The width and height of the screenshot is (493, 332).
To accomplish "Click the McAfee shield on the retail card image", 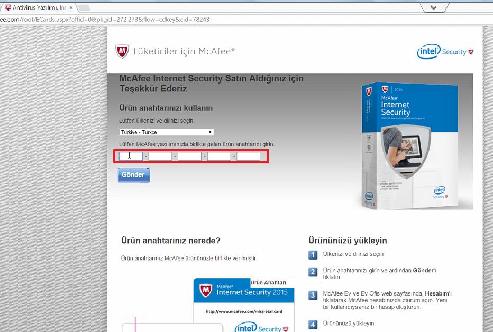I will 204,290.
